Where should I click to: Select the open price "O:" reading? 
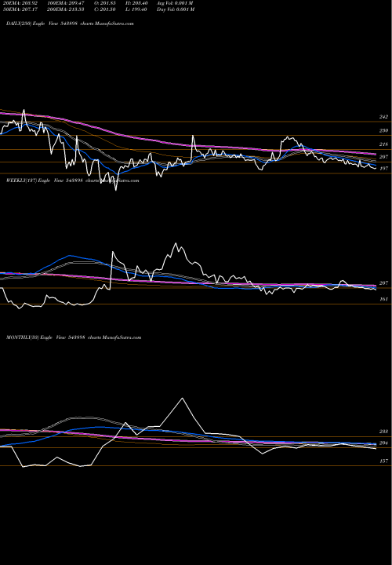(105, 3)
